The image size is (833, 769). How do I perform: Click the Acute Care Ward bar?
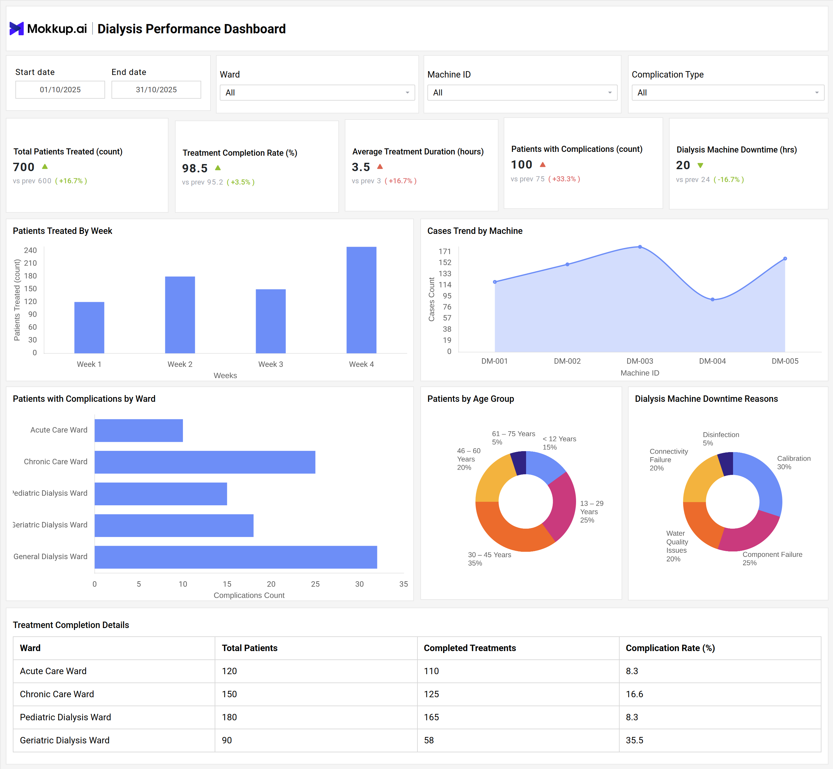(x=138, y=430)
